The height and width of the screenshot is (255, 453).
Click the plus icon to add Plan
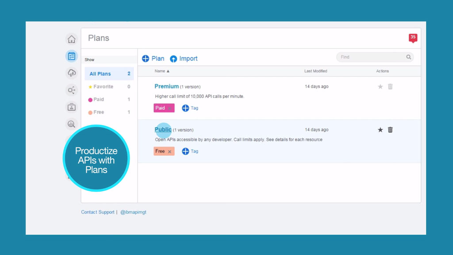tap(146, 59)
